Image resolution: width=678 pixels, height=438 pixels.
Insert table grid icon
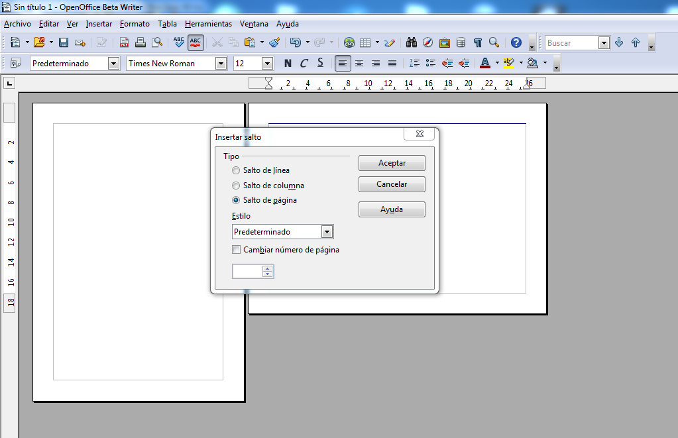[365, 42]
